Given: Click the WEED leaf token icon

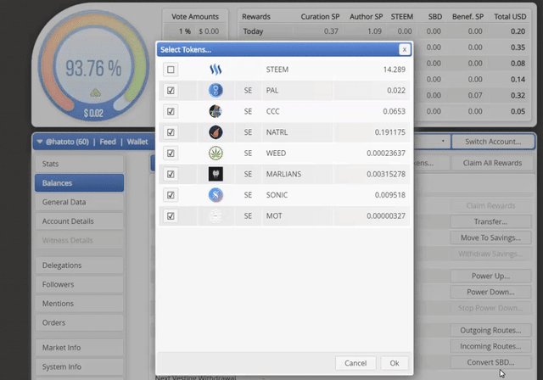Looking at the screenshot, I should point(216,154).
